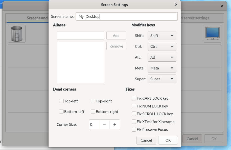Click the Screen name text field
The width and height of the screenshot is (231, 150).
point(126,17)
